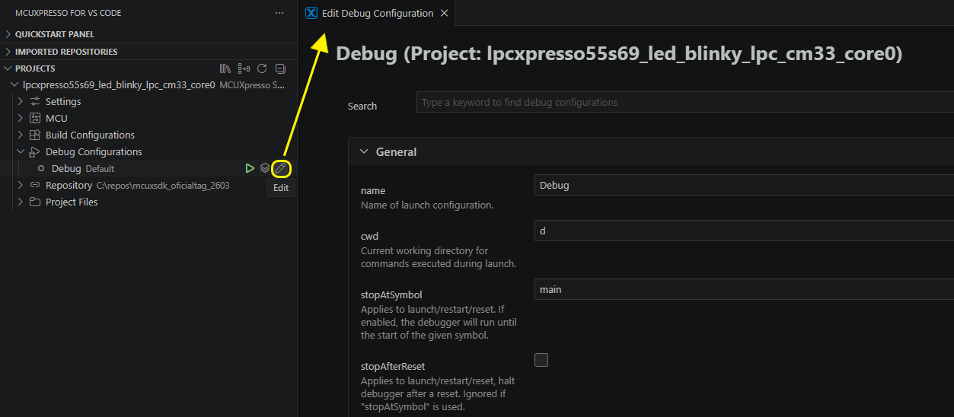Close the Edit Debug Configuration tab
Image resolution: width=954 pixels, height=417 pixels.
pyautogui.click(x=445, y=13)
